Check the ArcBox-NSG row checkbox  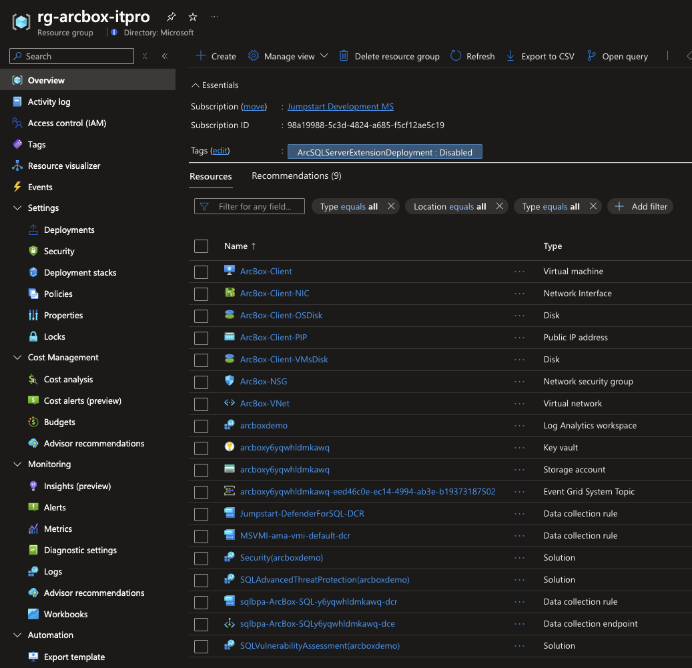(x=202, y=382)
